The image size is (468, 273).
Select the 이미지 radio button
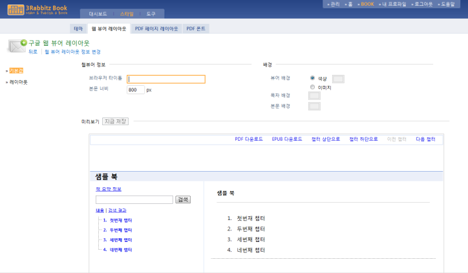(x=313, y=87)
